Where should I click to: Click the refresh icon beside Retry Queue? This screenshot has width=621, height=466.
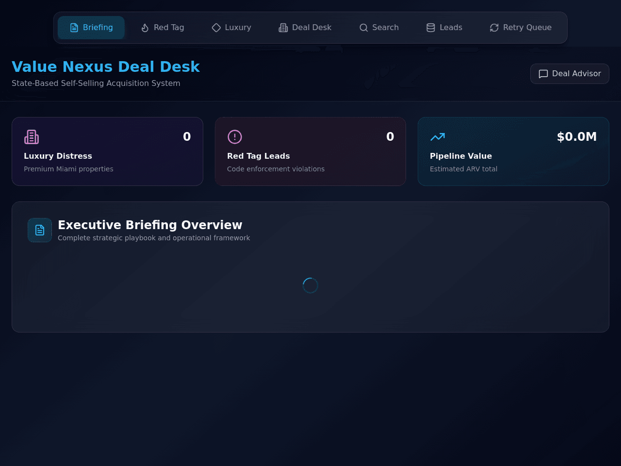(x=494, y=28)
